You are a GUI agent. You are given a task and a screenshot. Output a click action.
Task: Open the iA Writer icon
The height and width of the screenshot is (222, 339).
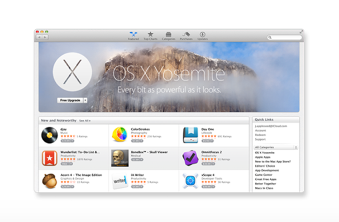pyautogui.click(x=120, y=181)
